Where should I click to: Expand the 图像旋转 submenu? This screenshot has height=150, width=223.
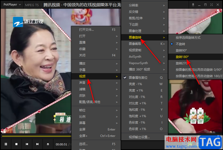pyautogui.click(x=145, y=37)
